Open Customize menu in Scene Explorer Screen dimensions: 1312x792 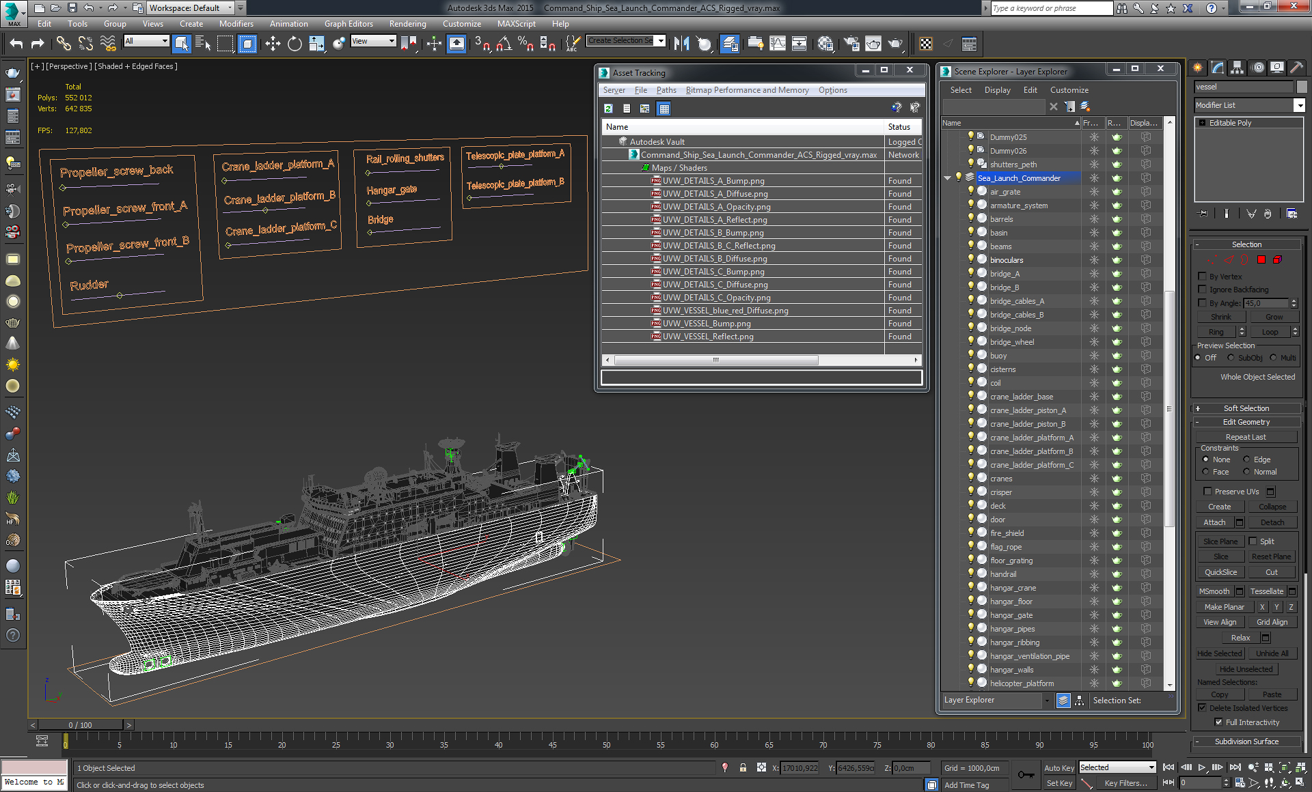tap(1069, 90)
